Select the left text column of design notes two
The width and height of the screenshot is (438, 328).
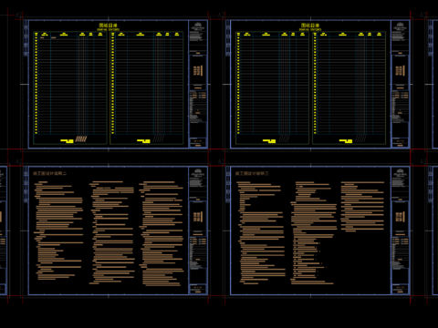(58, 231)
